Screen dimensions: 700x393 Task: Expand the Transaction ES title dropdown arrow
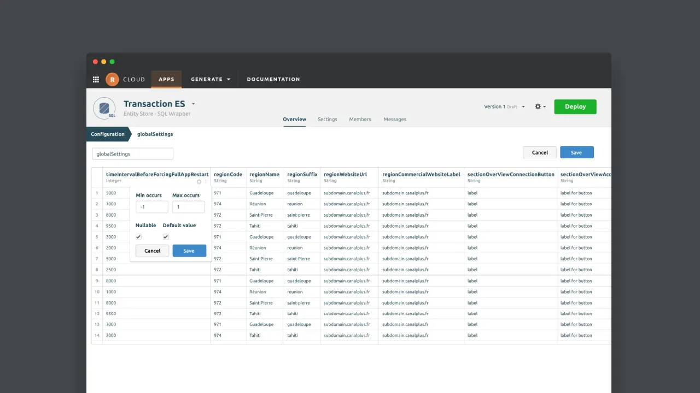point(194,104)
